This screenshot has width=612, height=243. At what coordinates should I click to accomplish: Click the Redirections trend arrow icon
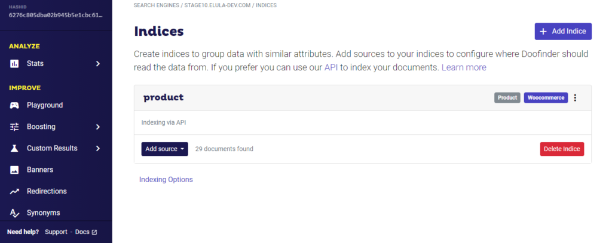[x=14, y=191]
